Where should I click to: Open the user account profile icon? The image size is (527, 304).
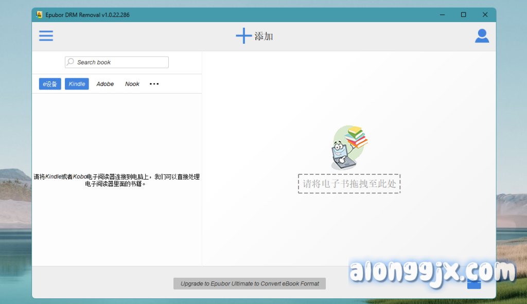pos(482,36)
